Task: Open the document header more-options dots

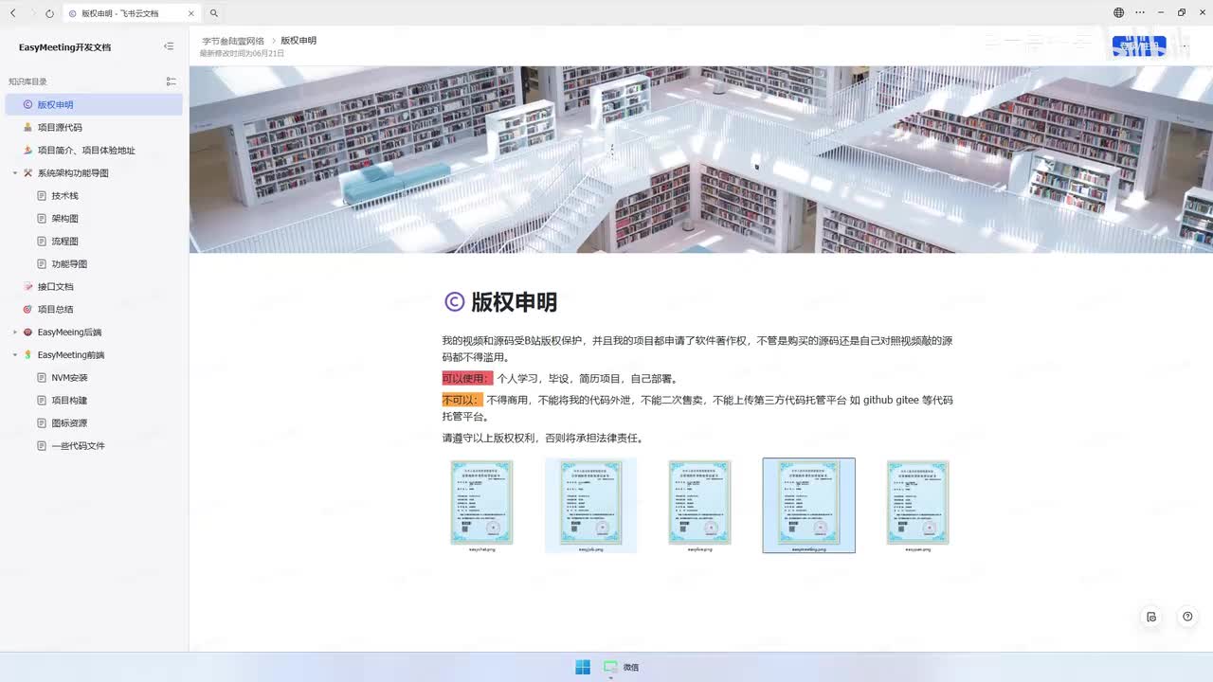Action: point(1185,45)
